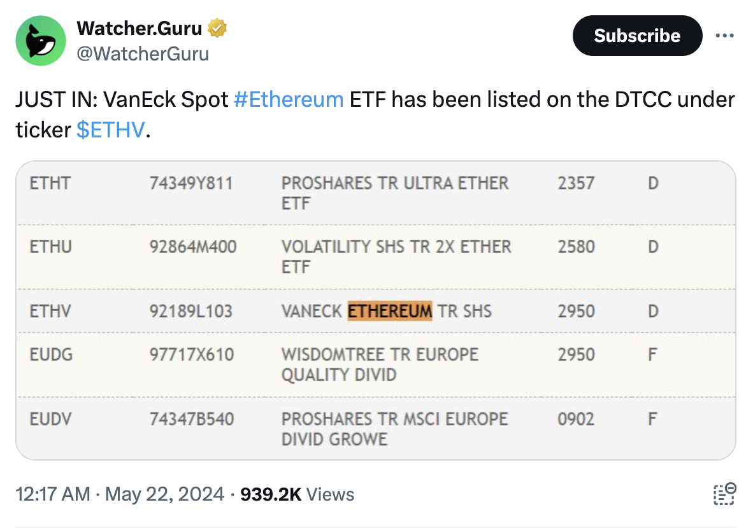This screenshot has width=753, height=528.
Task: Click the PROSHARES TR MSCI EUROPE row
Action: pyautogui.click(x=376, y=429)
